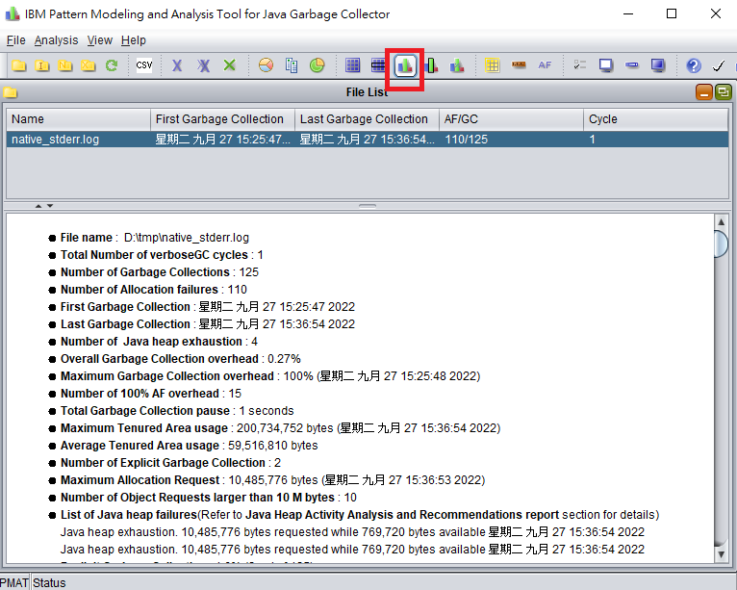This screenshot has width=737, height=590.
Task: Click the vertical scrollbar thumb in report
Action: click(x=721, y=244)
